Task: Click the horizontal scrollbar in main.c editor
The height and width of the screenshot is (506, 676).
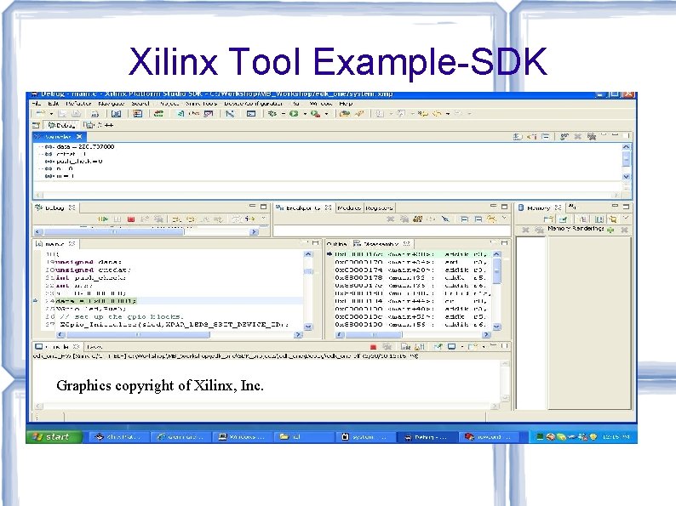Action: click(x=179, y=334)
